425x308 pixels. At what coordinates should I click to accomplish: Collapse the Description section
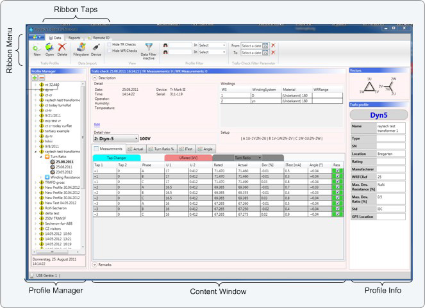point(95,77)
